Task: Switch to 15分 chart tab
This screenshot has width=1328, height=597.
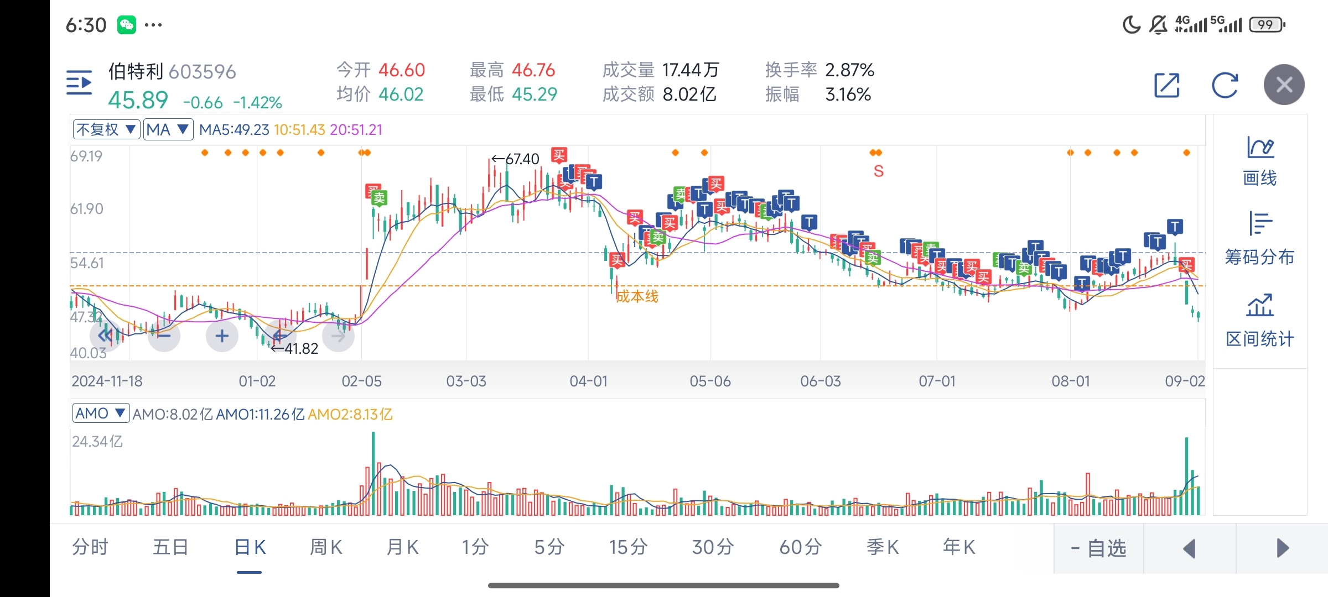Action: tap(628, 547)
